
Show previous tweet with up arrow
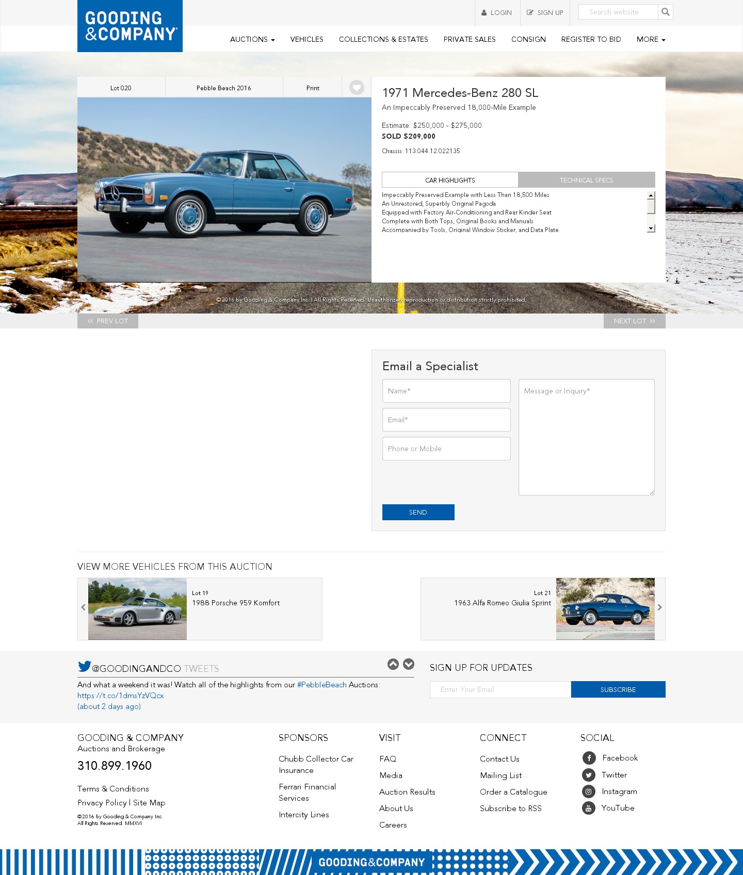point(393,664)
